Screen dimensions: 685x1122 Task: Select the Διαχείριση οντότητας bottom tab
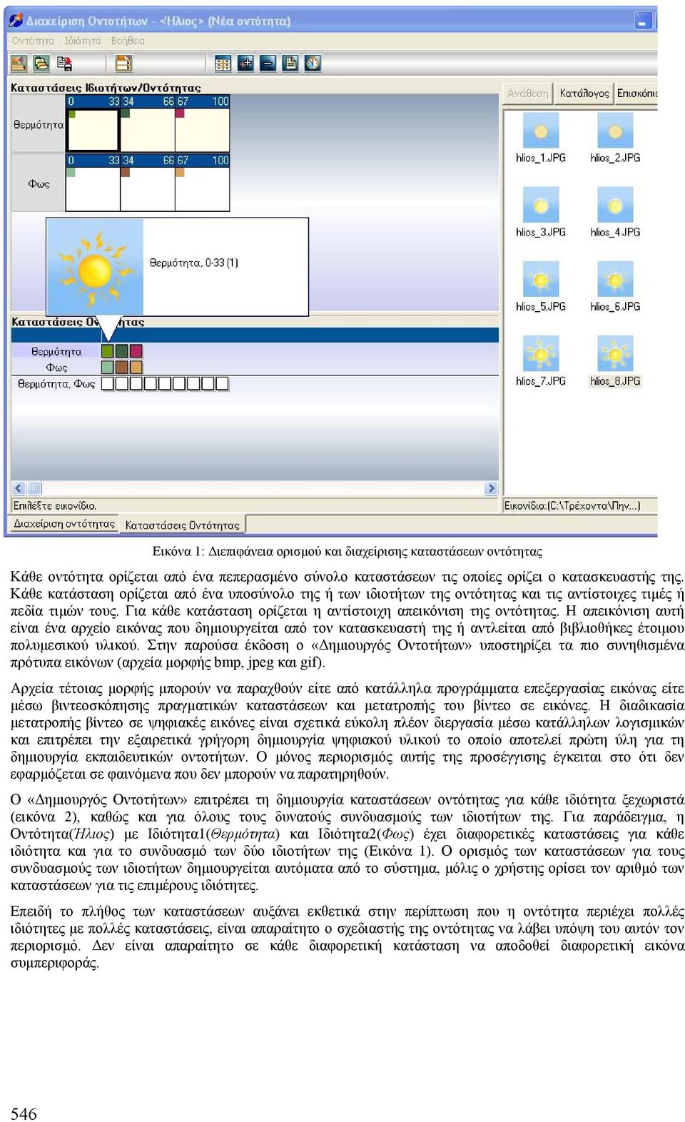coord(64,524)
